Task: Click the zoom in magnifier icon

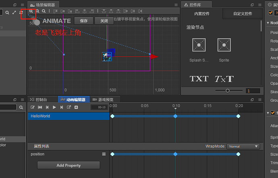Action: coord(31,11)
